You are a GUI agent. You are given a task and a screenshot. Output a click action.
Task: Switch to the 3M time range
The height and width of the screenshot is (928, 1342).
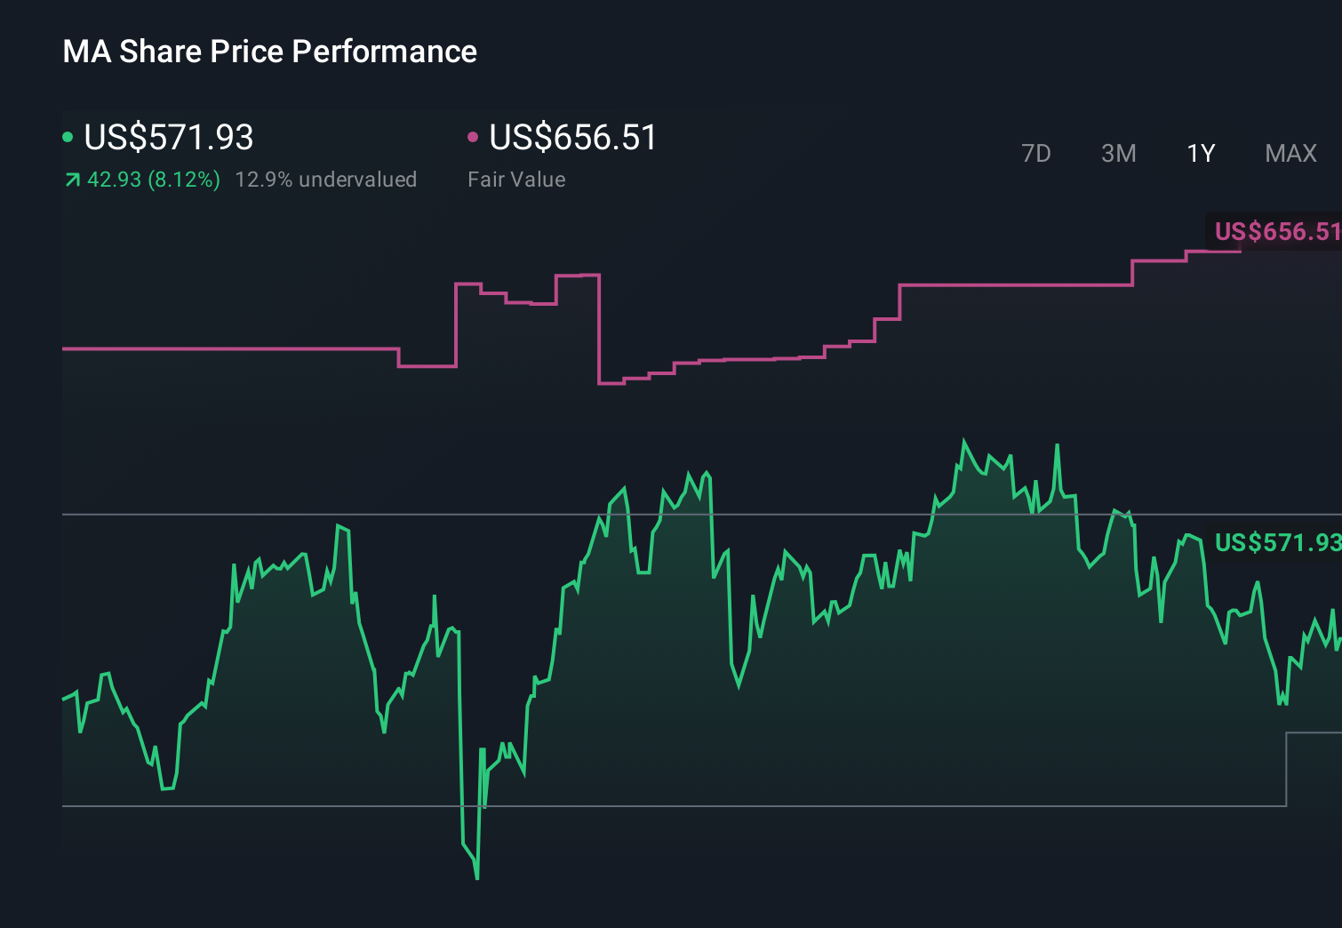[1118, 153]
